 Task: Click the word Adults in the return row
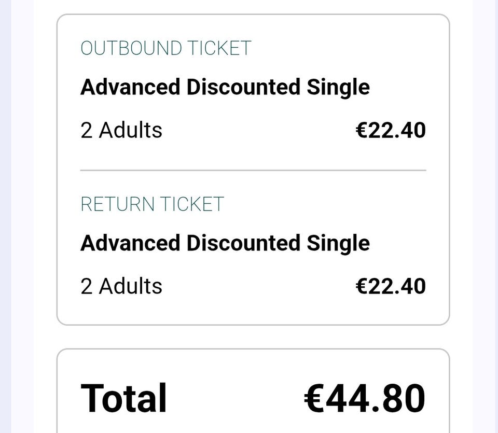(x=130, y=286)
